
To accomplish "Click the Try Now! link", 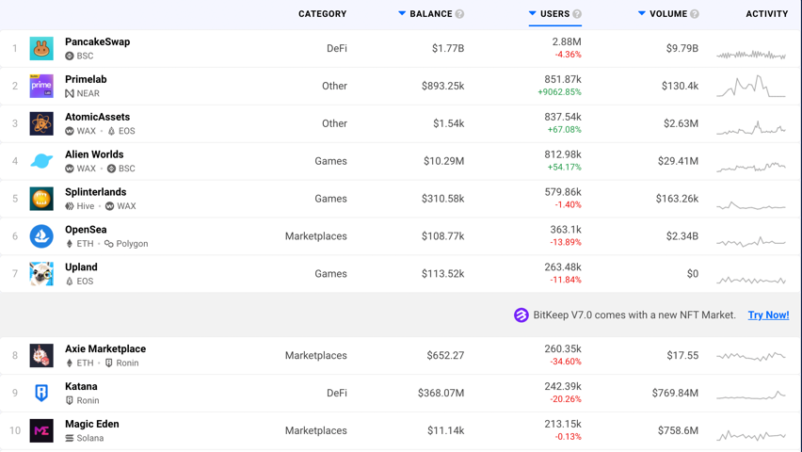I will tap(768, 315).
